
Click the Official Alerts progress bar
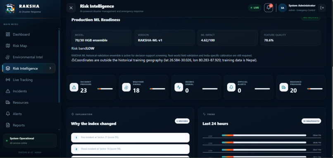[x=262, y=89]
